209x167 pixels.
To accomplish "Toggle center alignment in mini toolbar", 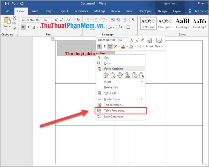I will (110, 47).
